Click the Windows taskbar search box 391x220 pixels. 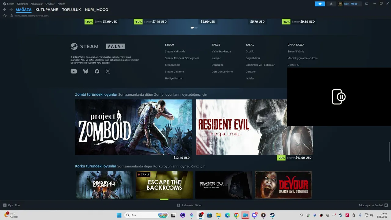pyautogui.click(x=147, y=215)
